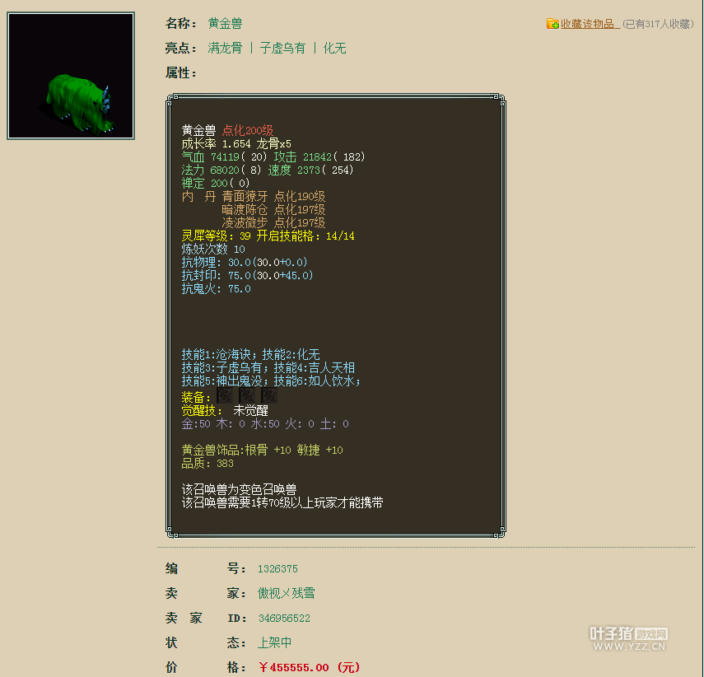The image size is (704, 677).
Task: Click the third empty equipment slot
Action: point(269,397)
